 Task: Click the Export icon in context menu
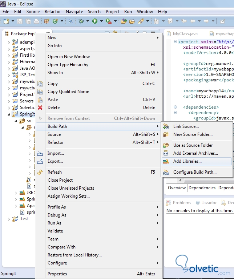click(40, 161)
